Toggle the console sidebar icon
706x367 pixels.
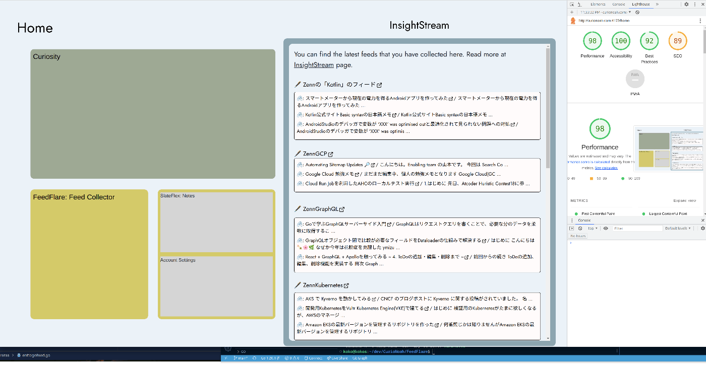[x=572, y=229]
